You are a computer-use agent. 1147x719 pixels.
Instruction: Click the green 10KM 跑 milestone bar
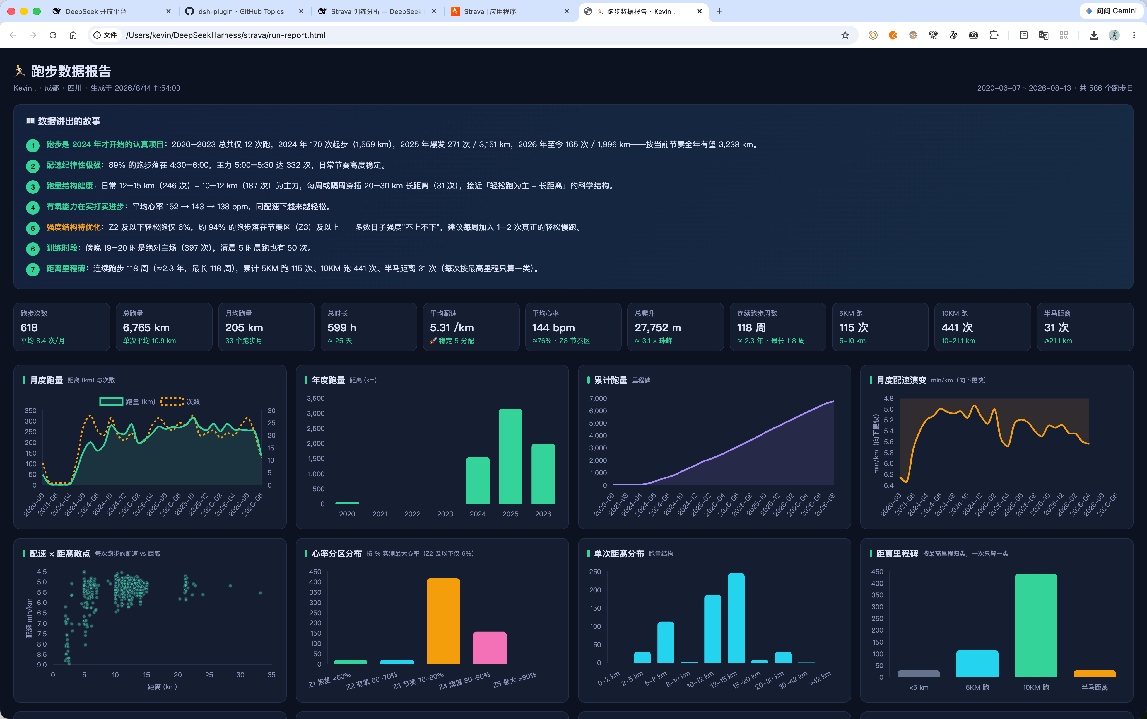click(1036, 625)
